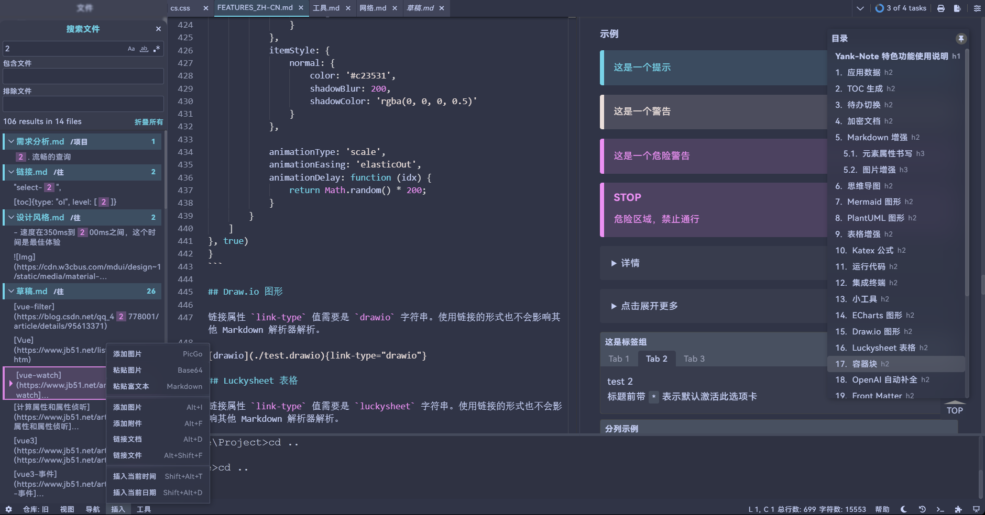Image resolution: width=985 pixels, height=515 pixels.
Task: Open settings gear in status bar
Action: click(8, 509)
